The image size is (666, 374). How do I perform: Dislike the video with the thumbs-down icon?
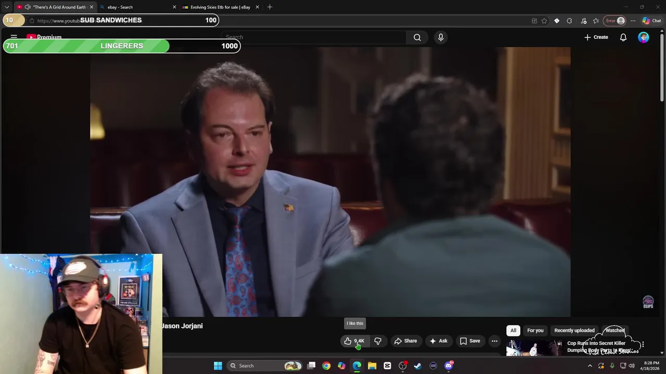(378, 341)
